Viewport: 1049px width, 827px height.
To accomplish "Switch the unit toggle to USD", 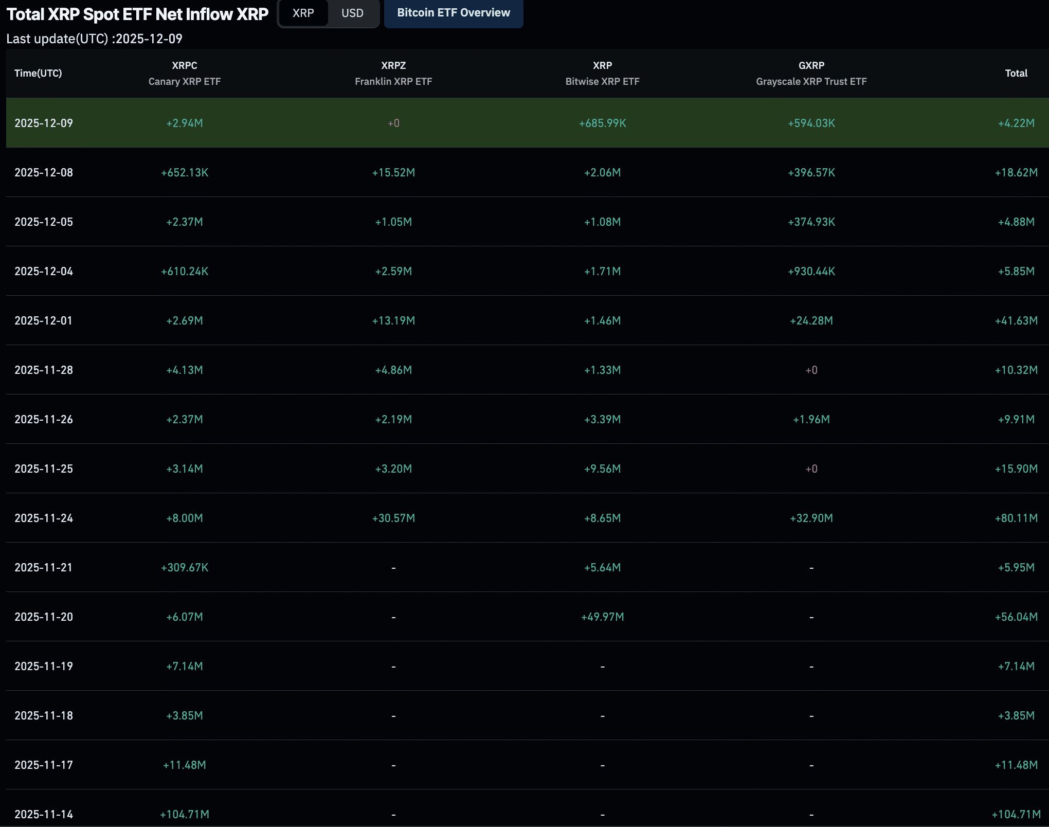I will (352, 13).
